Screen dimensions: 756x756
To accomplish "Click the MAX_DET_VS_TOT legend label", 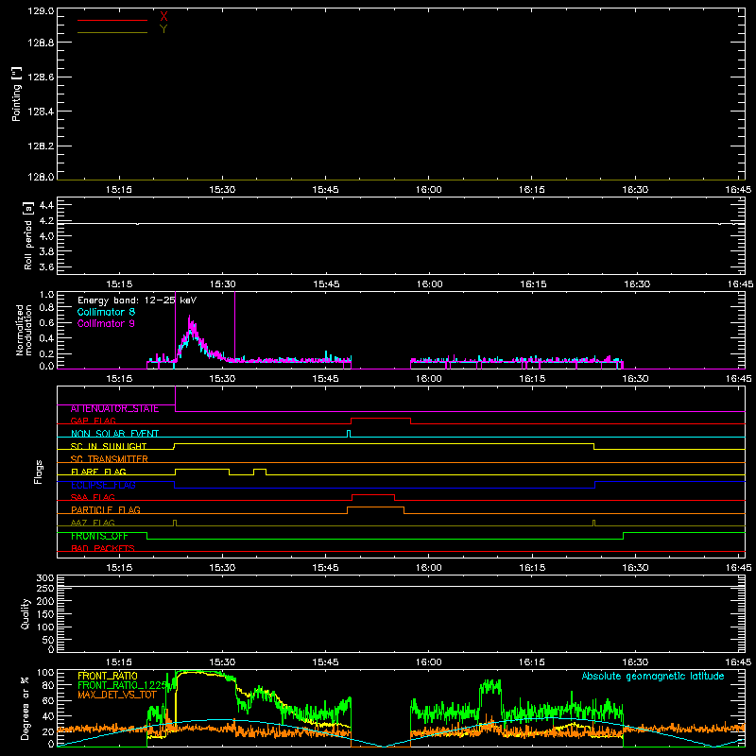I will [x=117, y=695].
